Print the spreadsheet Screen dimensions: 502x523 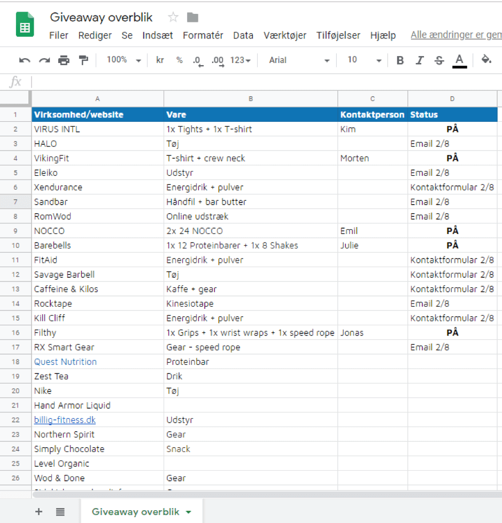(x=64, y=60)
